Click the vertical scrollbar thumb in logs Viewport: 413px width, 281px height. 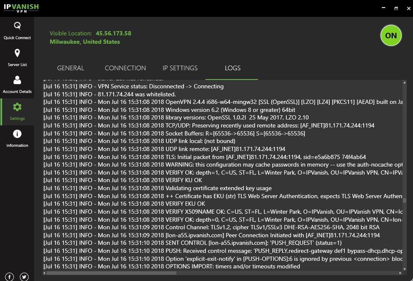coord(405,201)
